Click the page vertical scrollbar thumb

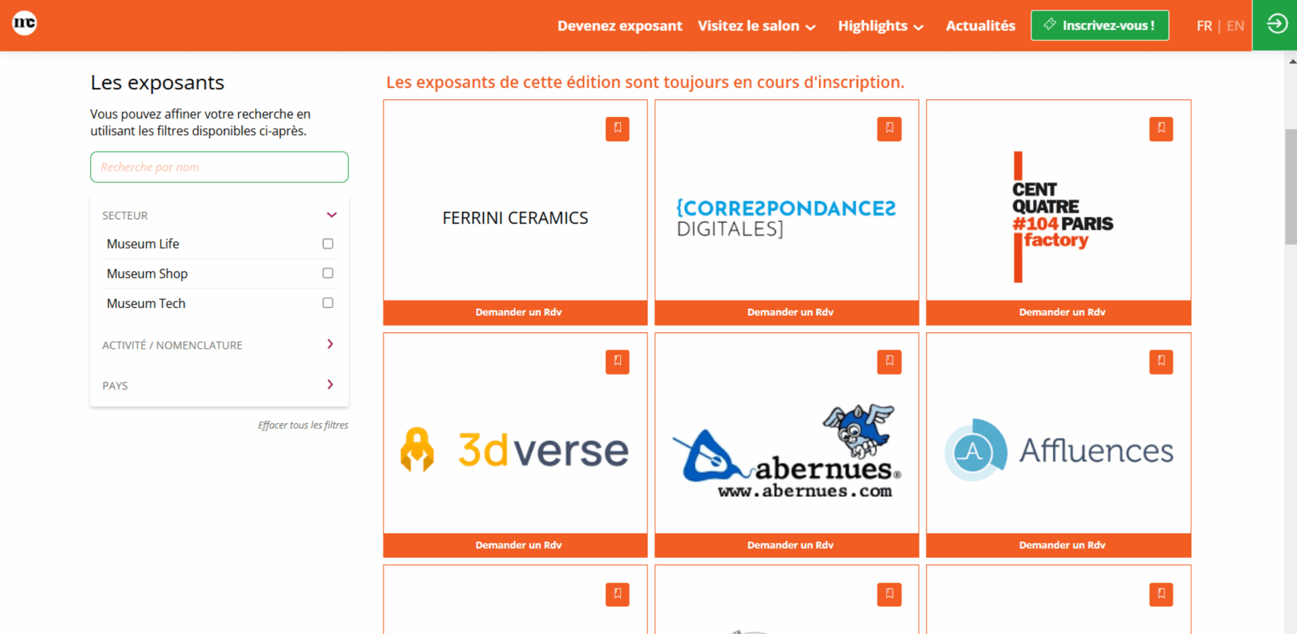coord(1290,187)
